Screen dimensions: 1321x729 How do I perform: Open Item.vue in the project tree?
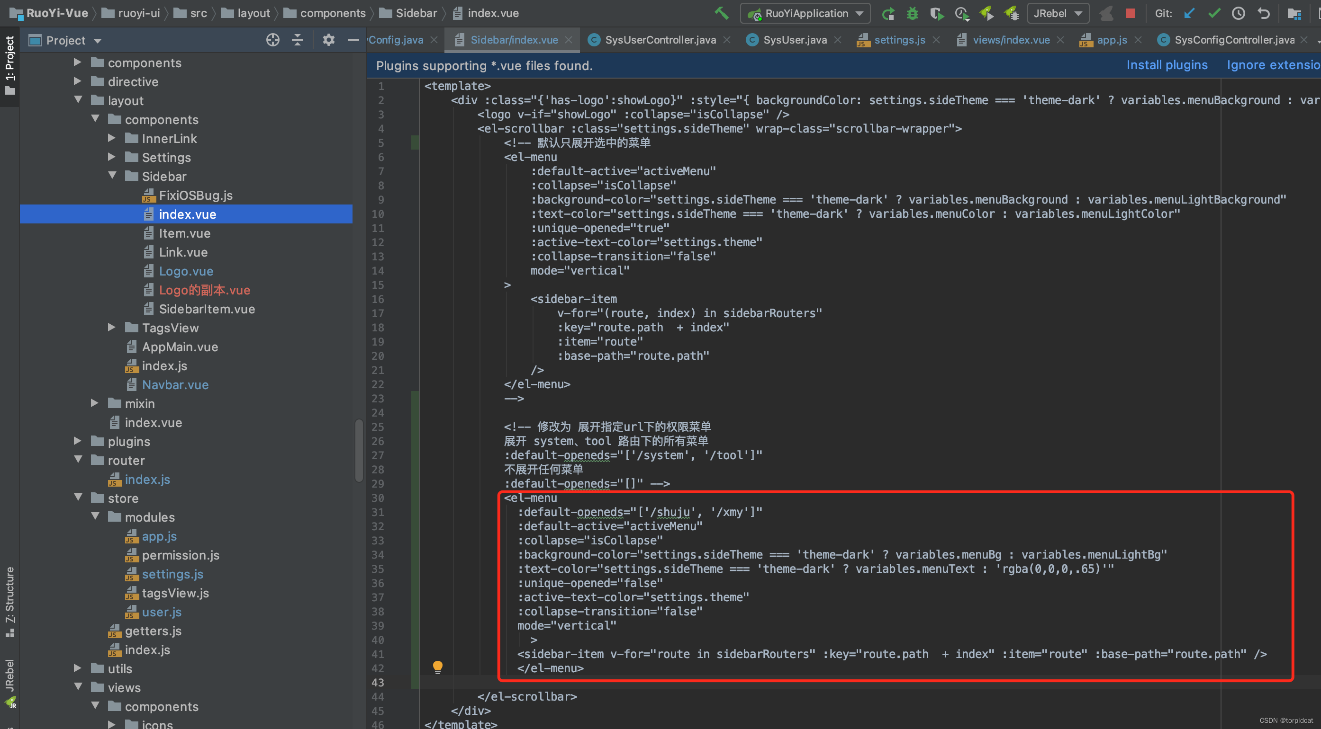coord(184,233)
